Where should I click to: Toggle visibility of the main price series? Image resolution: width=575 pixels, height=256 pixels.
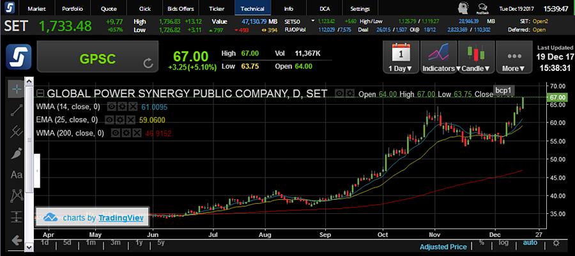(340, 94)
